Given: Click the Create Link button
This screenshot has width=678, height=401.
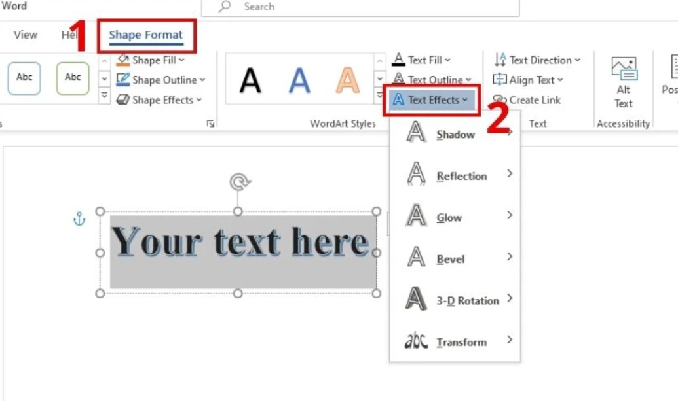Looking at the screenshot, I should tap(527, 100).
